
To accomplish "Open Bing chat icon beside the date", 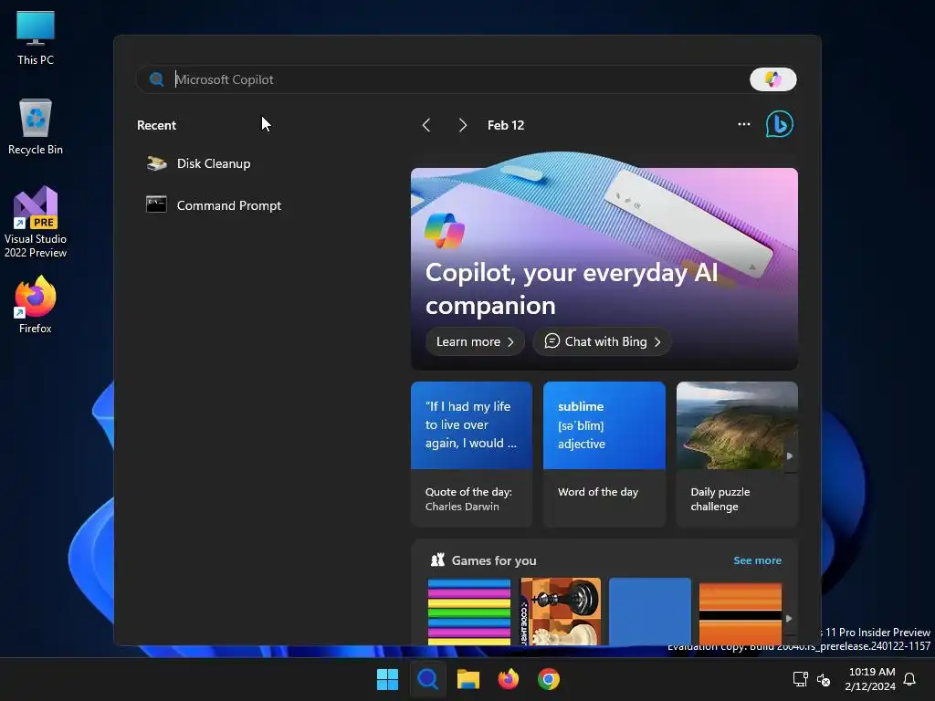I will [780, 124].
